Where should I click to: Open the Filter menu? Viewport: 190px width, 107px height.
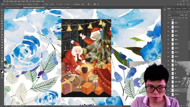[x=27, y=1]
